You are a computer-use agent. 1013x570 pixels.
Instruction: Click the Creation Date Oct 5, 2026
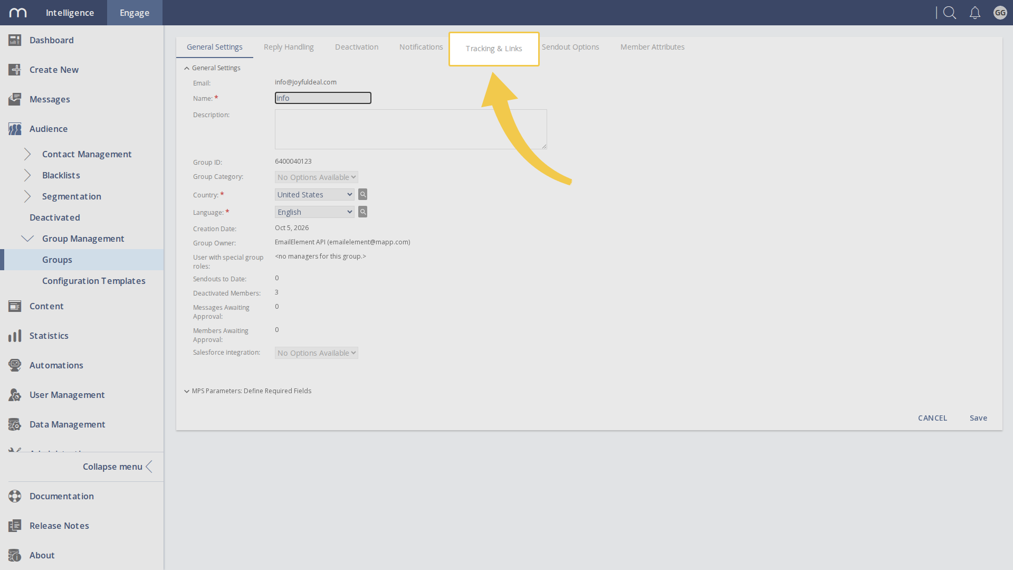(x=292, y=228)
